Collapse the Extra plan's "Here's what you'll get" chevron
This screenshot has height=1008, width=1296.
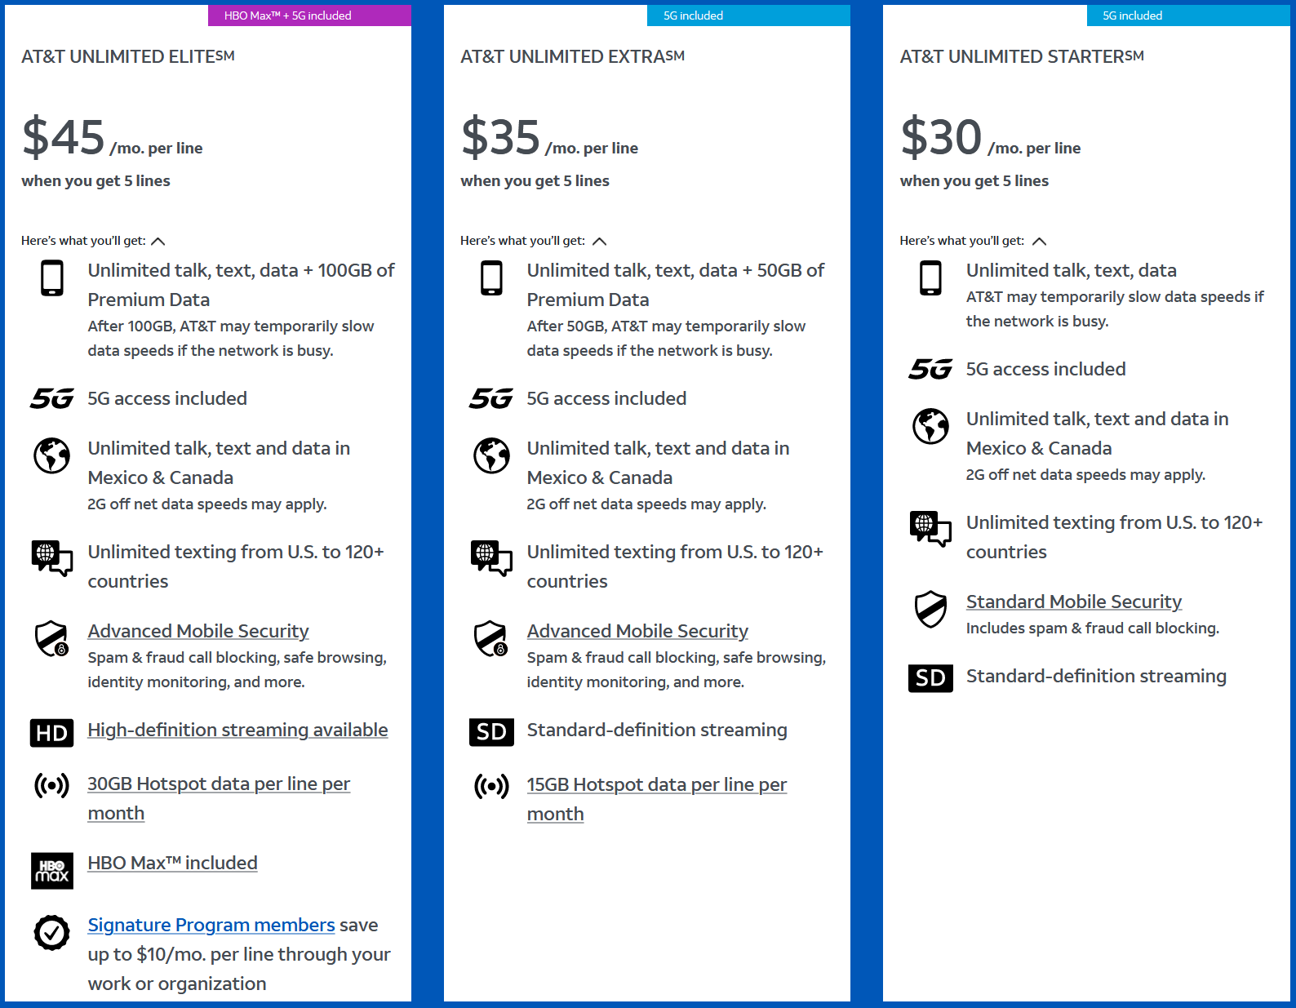click(x=600, y=241)
